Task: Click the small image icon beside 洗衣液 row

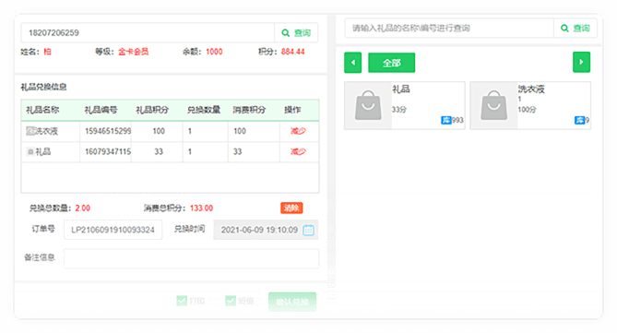Action: click(x=30, y=131)
